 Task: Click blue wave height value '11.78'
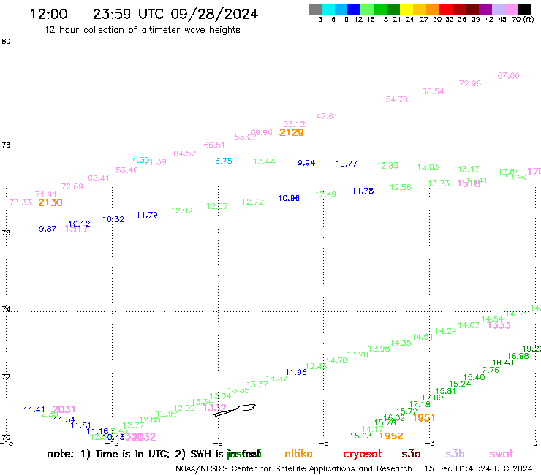(x=363, y=191)
